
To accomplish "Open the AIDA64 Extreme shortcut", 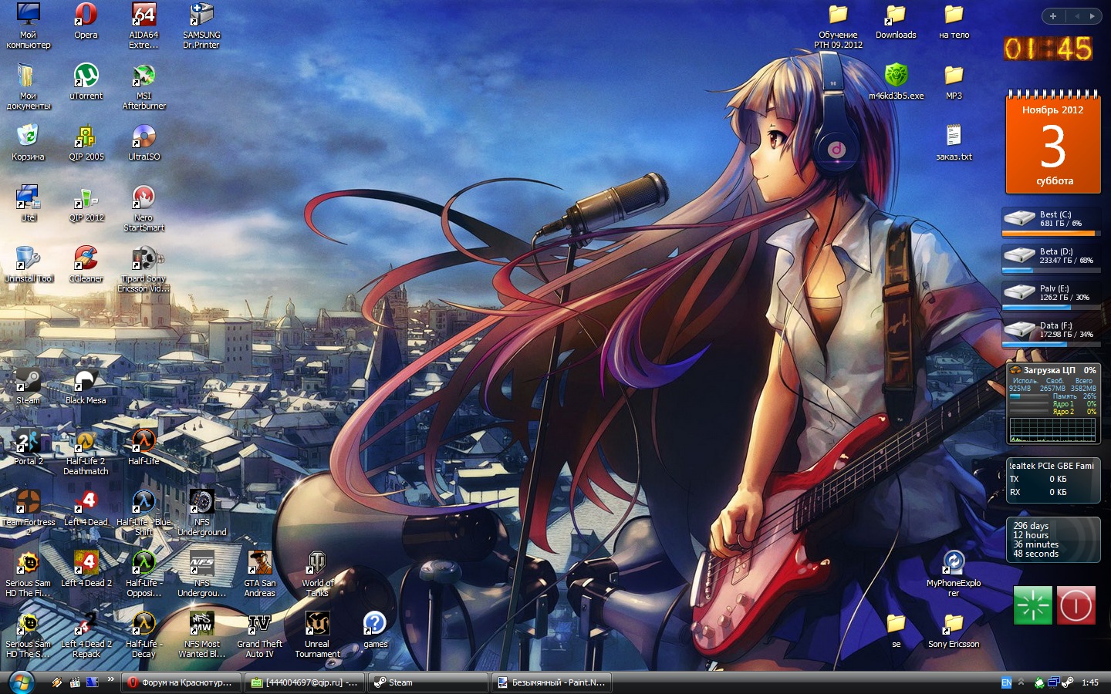I will (144, 25).
